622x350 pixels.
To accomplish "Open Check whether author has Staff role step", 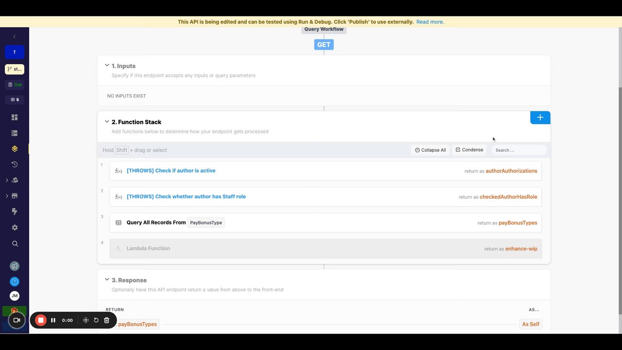I will tap(326, 196).
